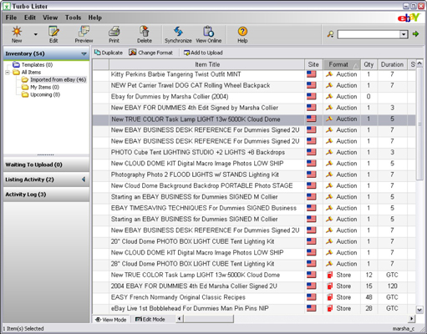Select Ebay for Dummies by Marsha Collier (2004)

254,97
